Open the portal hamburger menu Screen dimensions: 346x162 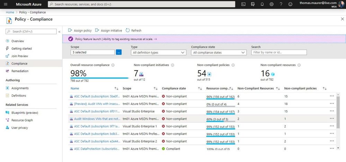(6, 4)
